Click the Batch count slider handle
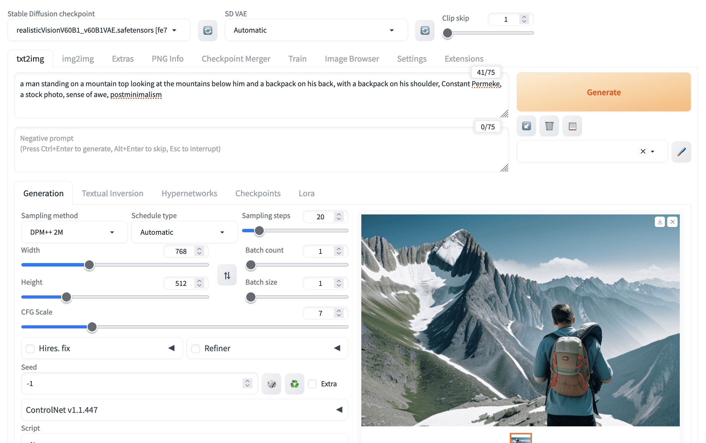Screen dimensions: 706x443 tap(251, 265)
